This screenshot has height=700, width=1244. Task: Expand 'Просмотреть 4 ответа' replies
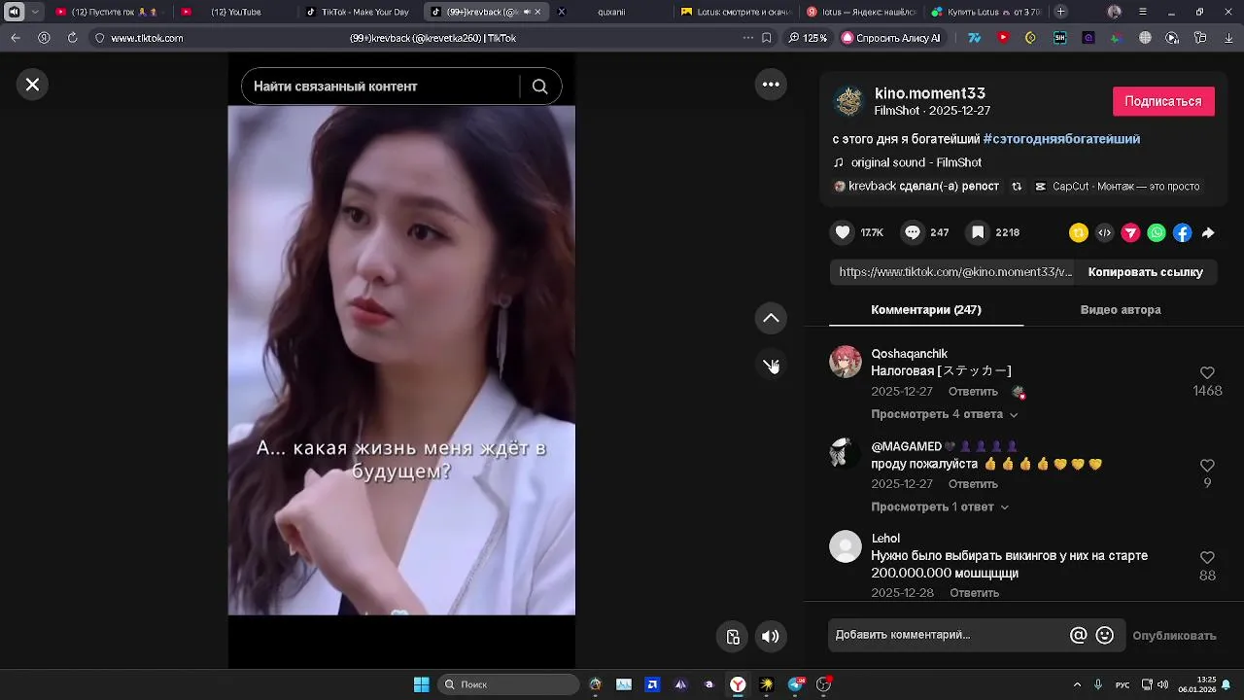(945, 414)
